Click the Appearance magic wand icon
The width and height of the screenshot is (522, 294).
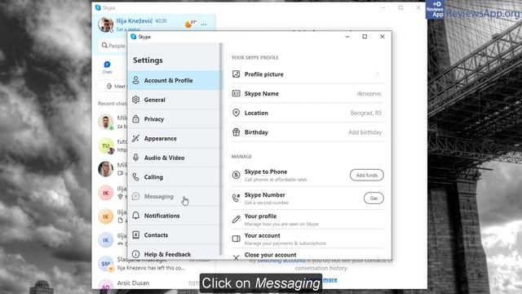tap(136, 138)
